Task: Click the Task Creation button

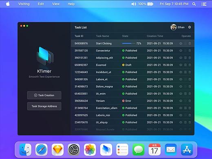Action: click(x=44, y=95)
